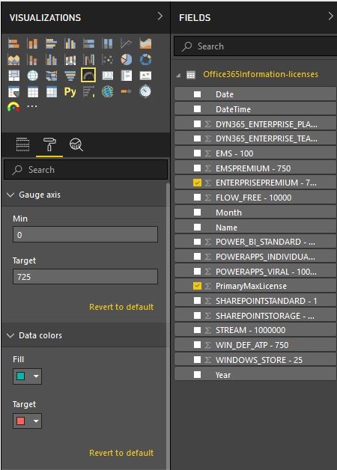Screen dimensions: 337x470
Task: Open the Fill color dropdown
Action: click(x=27, y=376)
